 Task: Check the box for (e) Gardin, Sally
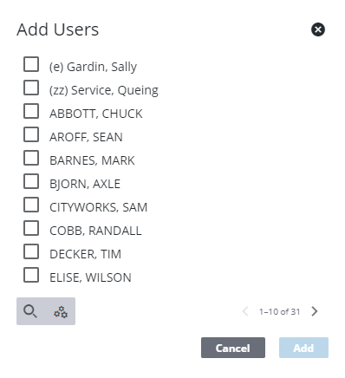(31, 64)
